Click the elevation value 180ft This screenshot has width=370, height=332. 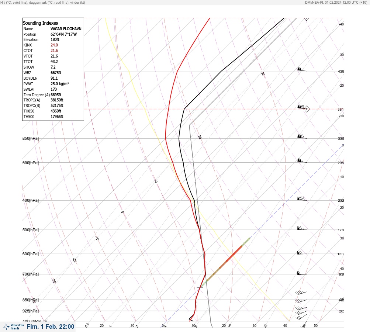pos(55,39)
